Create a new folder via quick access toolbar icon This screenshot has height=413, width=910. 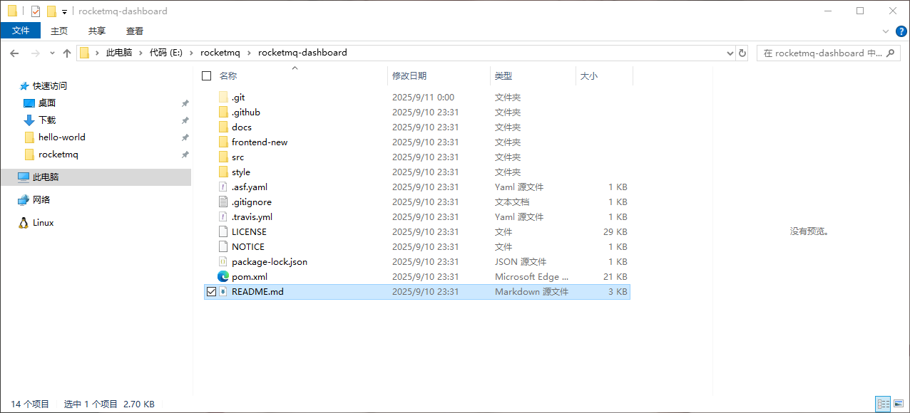(x=51, y=11)
